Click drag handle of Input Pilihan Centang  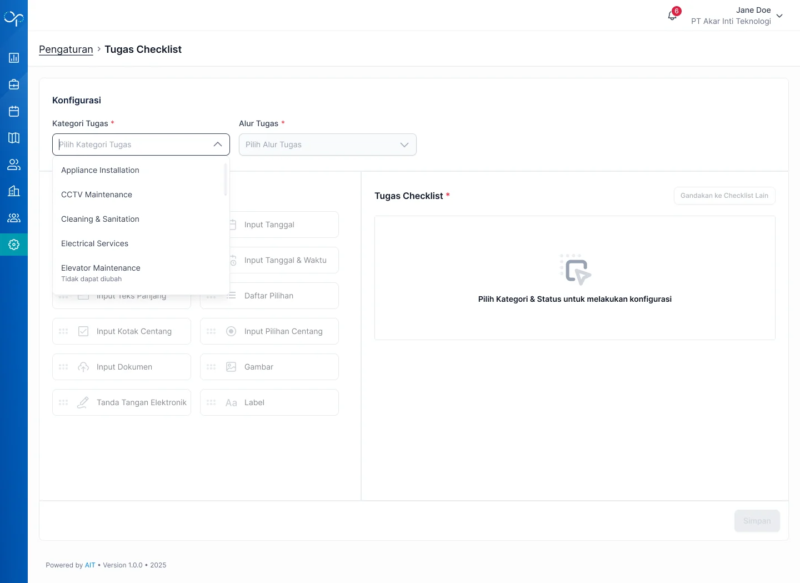click(x=211, y=331)
